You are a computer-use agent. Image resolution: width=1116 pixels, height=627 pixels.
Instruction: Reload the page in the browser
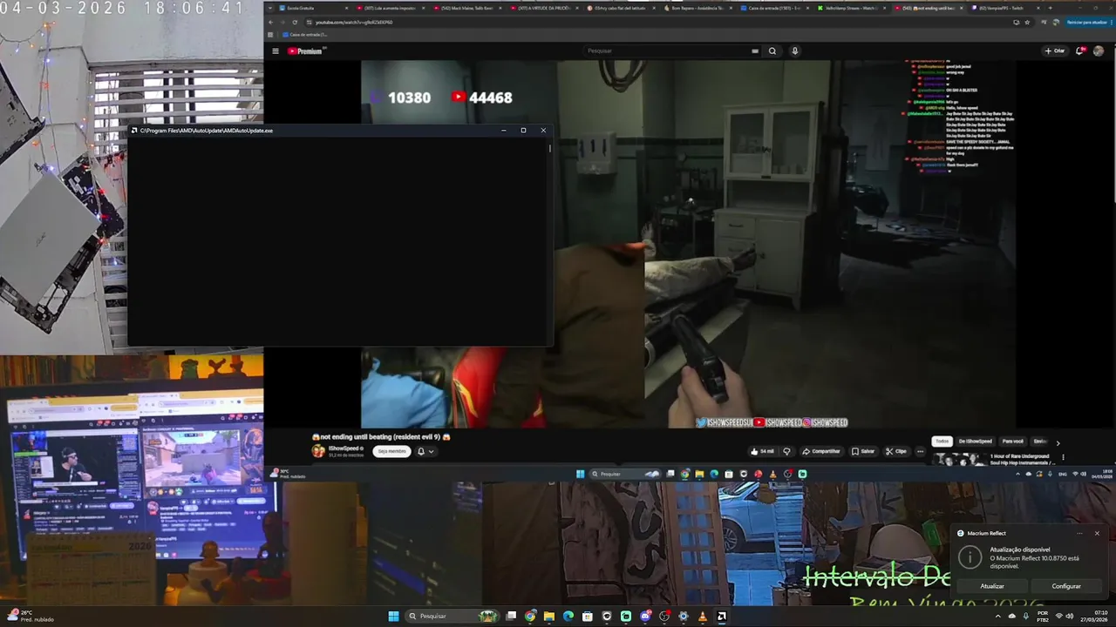click(295, 22)
